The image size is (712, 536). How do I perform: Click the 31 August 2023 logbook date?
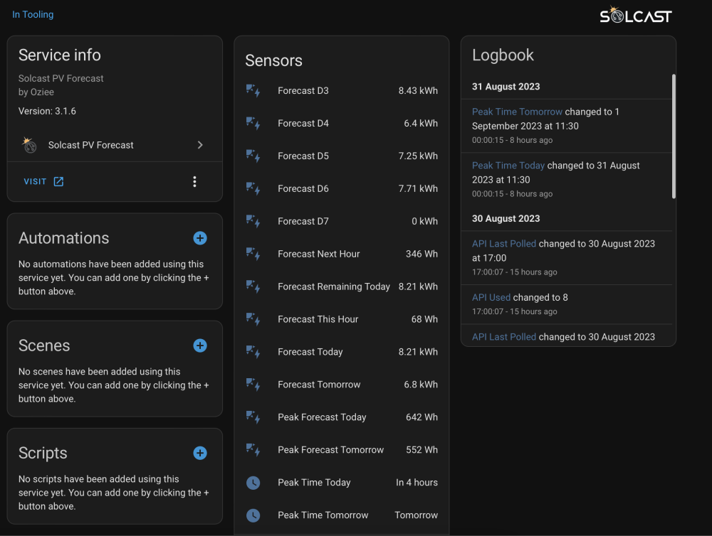506,87
